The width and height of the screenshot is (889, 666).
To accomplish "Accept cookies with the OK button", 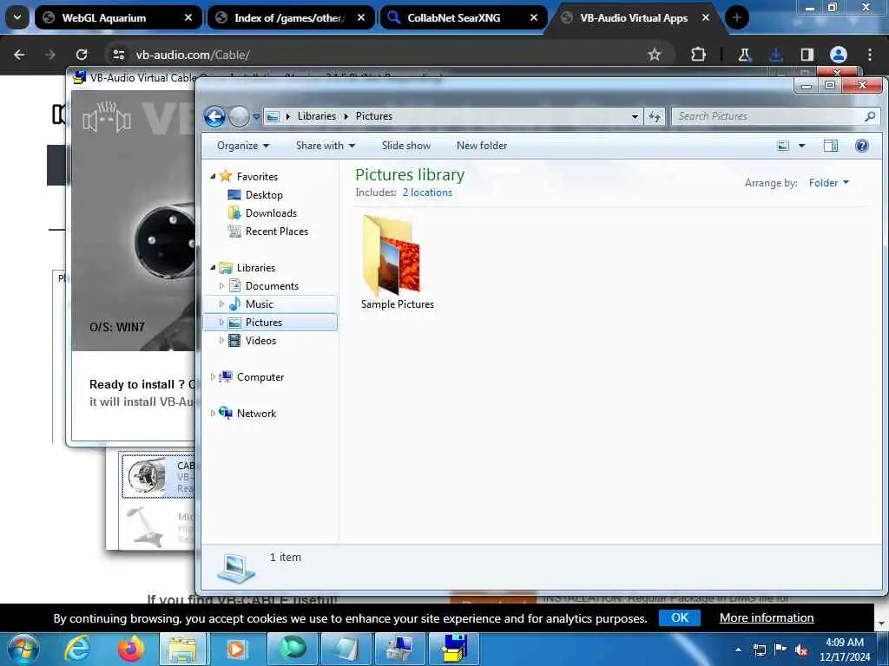I will [x=679, y=617].
